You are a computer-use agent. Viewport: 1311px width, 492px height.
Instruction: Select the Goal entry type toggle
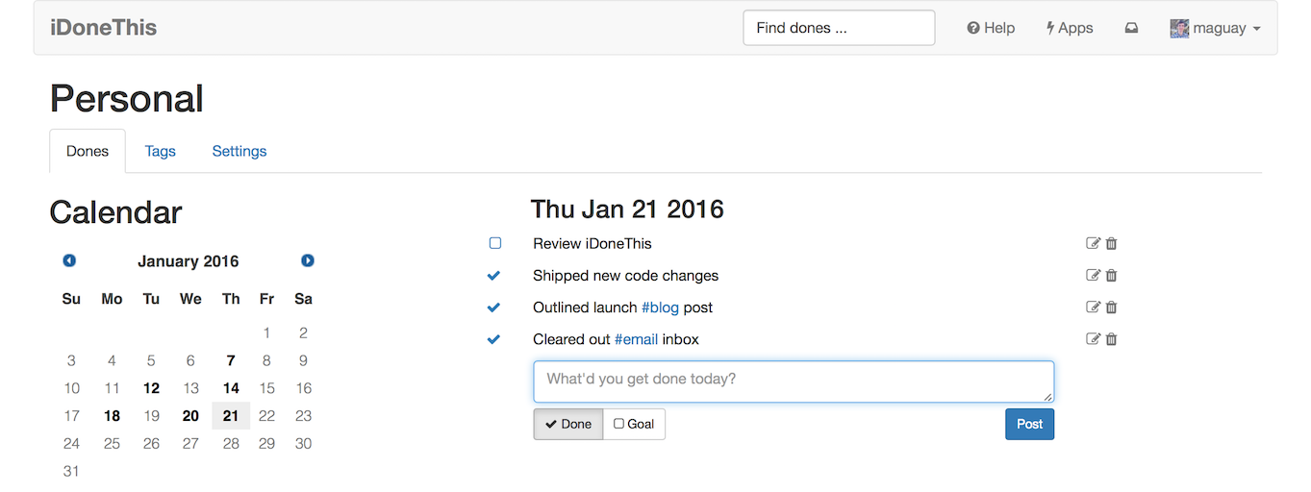coord(634,424)
